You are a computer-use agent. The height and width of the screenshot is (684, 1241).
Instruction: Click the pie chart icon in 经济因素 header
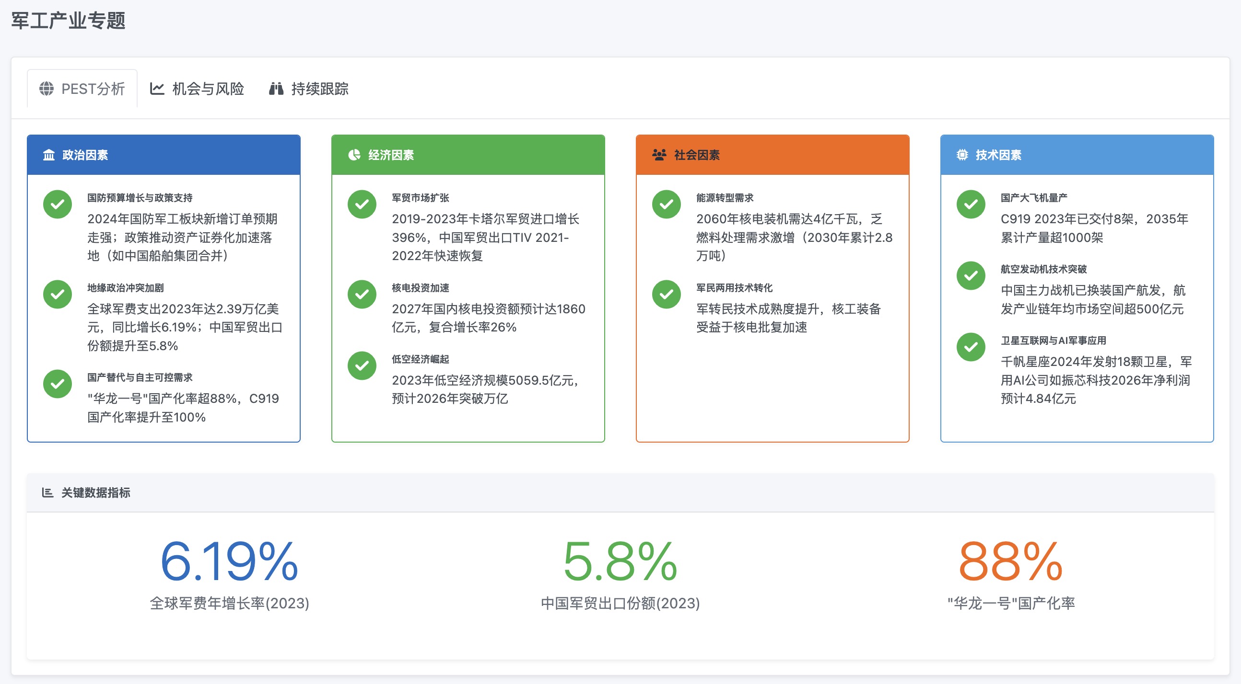tap(353, 155)
